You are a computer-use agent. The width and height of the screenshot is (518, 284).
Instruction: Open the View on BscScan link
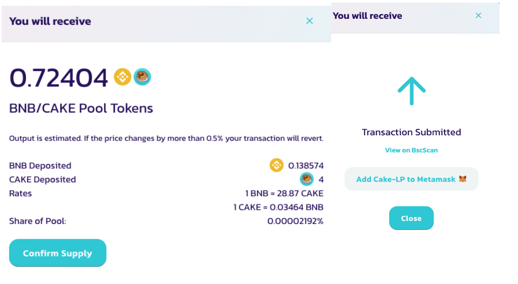click(x=411, y=150)
